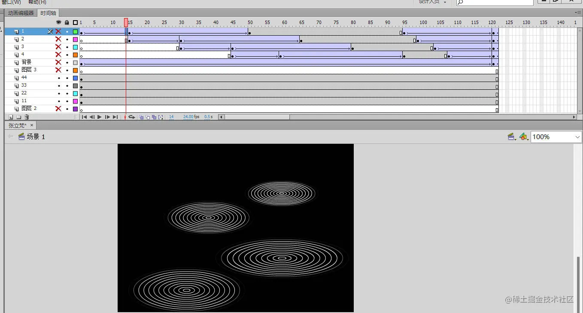Click the timeline scrollbar right arrow
Viewport: 583px width, 313px height.
click(574, 117)
